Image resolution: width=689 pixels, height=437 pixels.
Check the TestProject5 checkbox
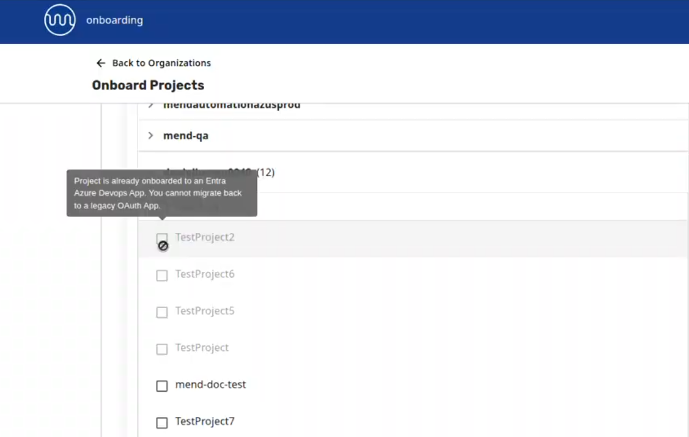(161, 312)
